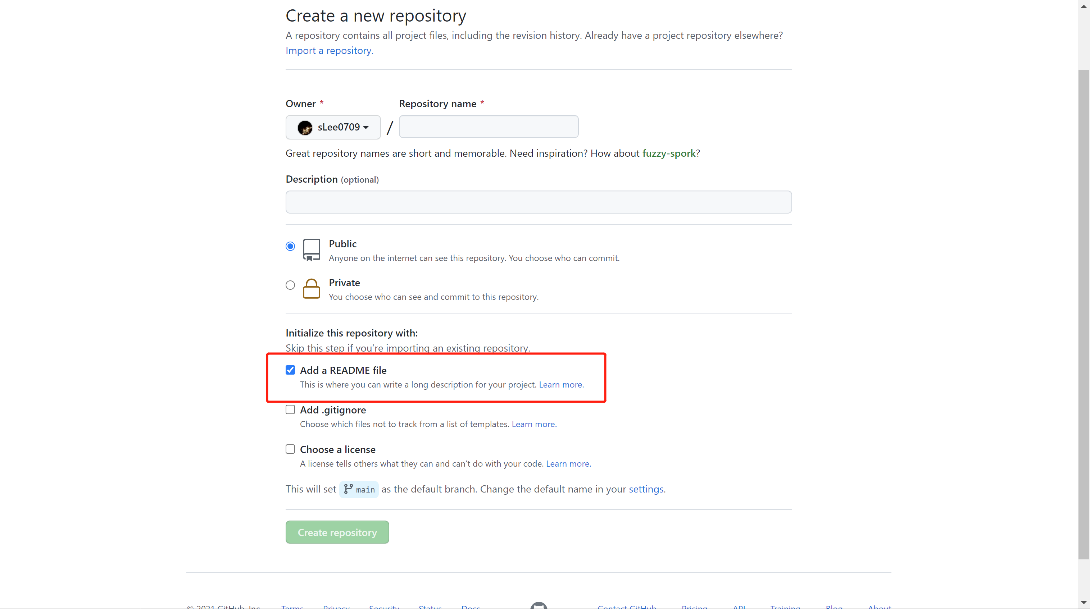Open the sLee0709 owner dropdown
The image size is (1090, 609).
tap(333, 127)
